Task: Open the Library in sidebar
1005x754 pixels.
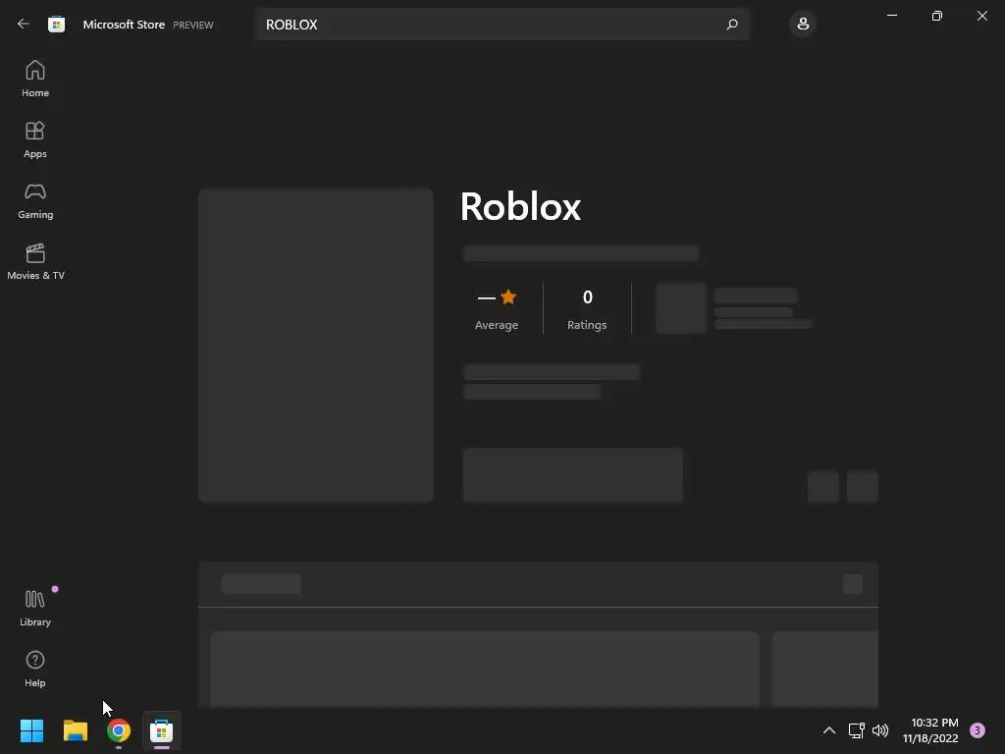Action: click(x=35, y=608)
